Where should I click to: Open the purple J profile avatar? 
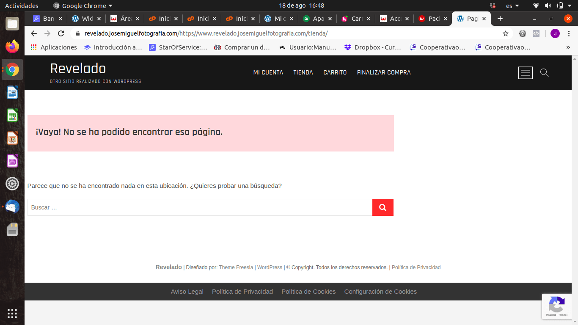tap(555, 33)
